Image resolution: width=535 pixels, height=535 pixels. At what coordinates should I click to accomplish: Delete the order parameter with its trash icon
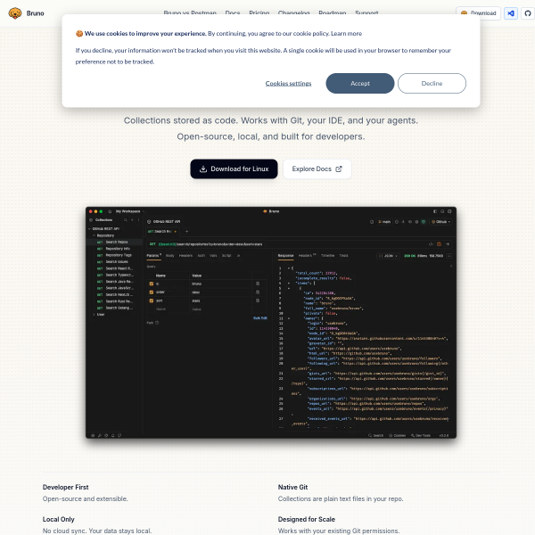pyautogui.click(x=258, y=292)
